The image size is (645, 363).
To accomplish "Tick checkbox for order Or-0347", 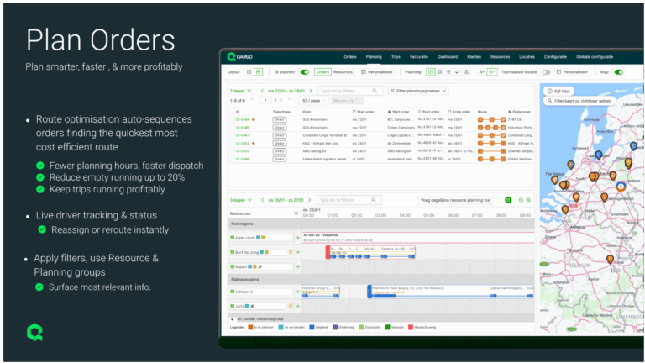I will [x=232, y=135].
